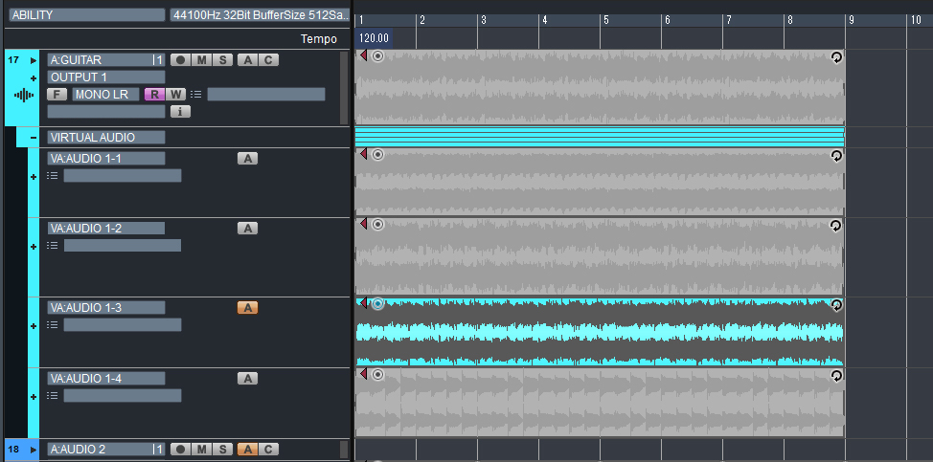The height and width of the screenshot is (462, 933).
Task: Solo the A:AUDIO 2 track
Action: 222,450
